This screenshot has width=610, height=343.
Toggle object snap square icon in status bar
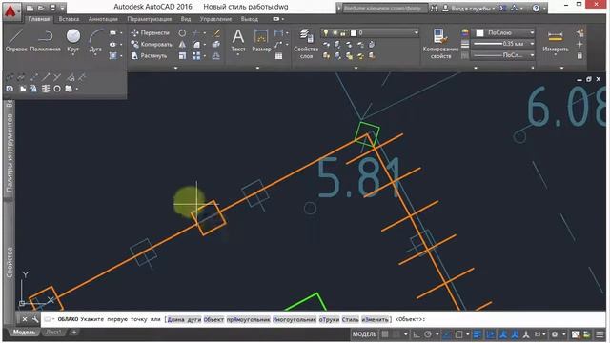point(459,334)
